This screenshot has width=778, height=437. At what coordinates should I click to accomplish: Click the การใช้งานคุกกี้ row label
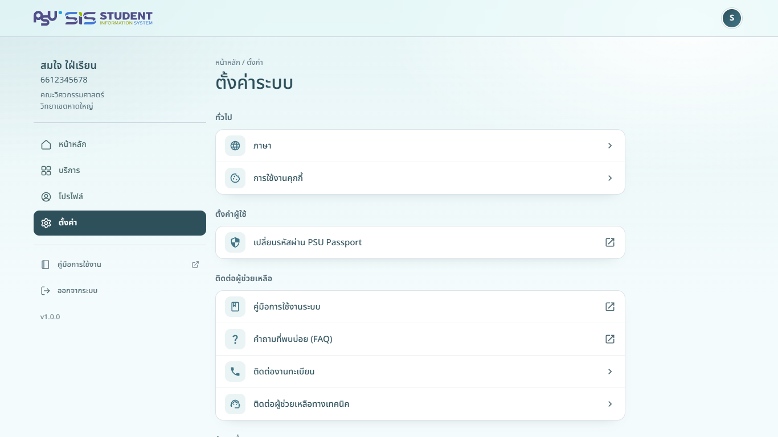point(278,178)
